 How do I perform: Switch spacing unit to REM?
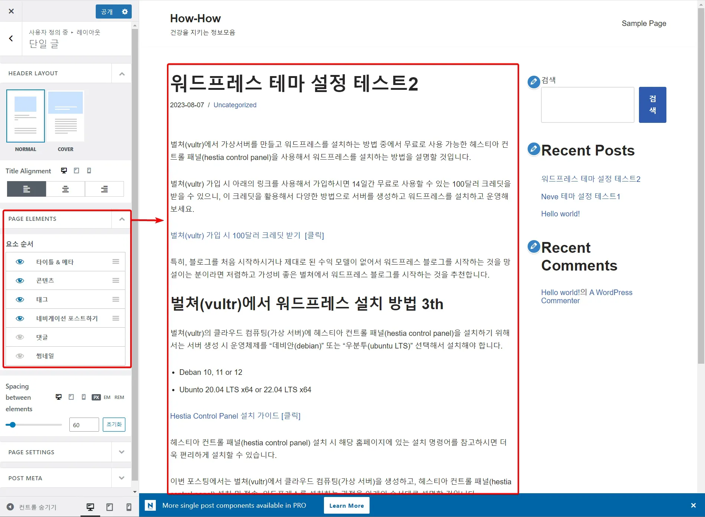click(x=119, y=397)
